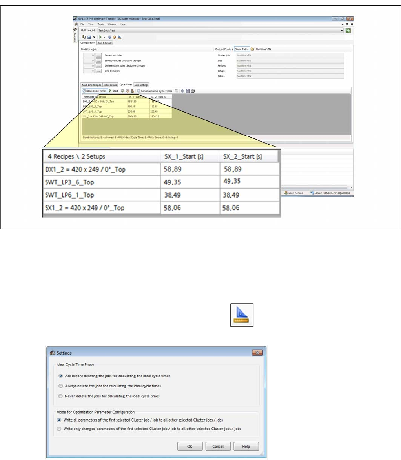The width and height of the screenshot is (401, 460).
Task: Open ellipsis button for Different-Job Rules (Exclusive-Groups)
Action: coord(98,66)
